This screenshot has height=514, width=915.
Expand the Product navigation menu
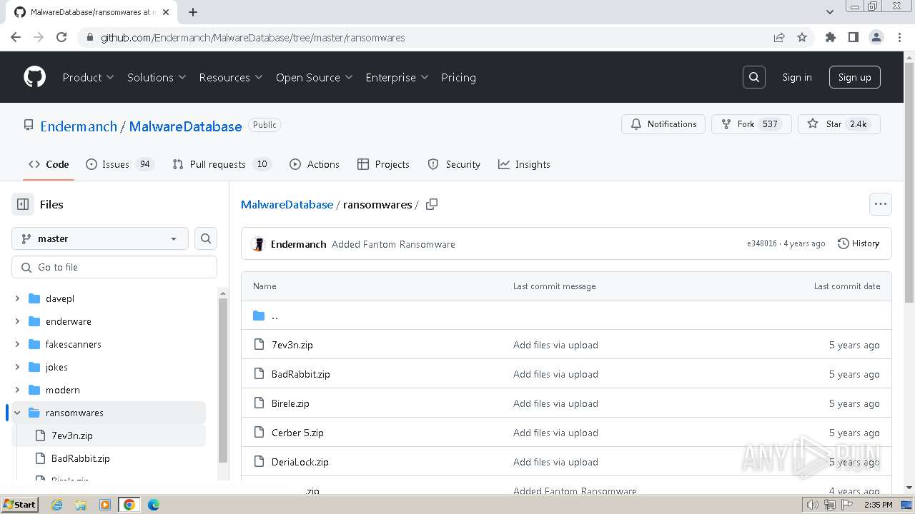point(88,77)
